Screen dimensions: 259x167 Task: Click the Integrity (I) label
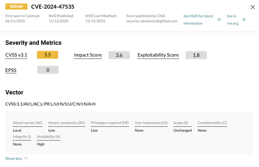(22, 137)
